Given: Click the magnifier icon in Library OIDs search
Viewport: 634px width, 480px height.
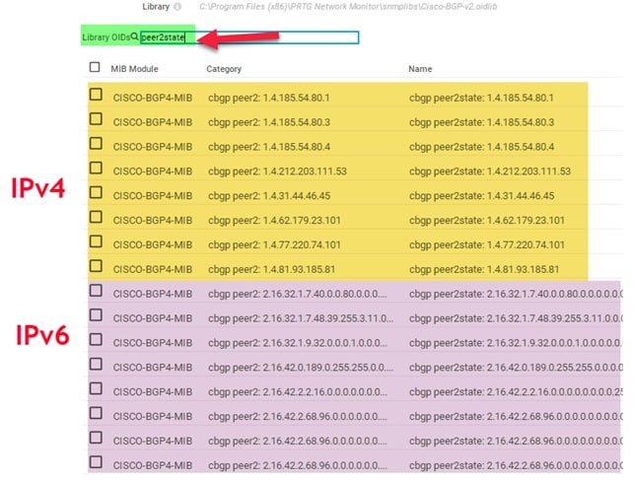Looking at the screenshot, I should [x=135, y=36].
